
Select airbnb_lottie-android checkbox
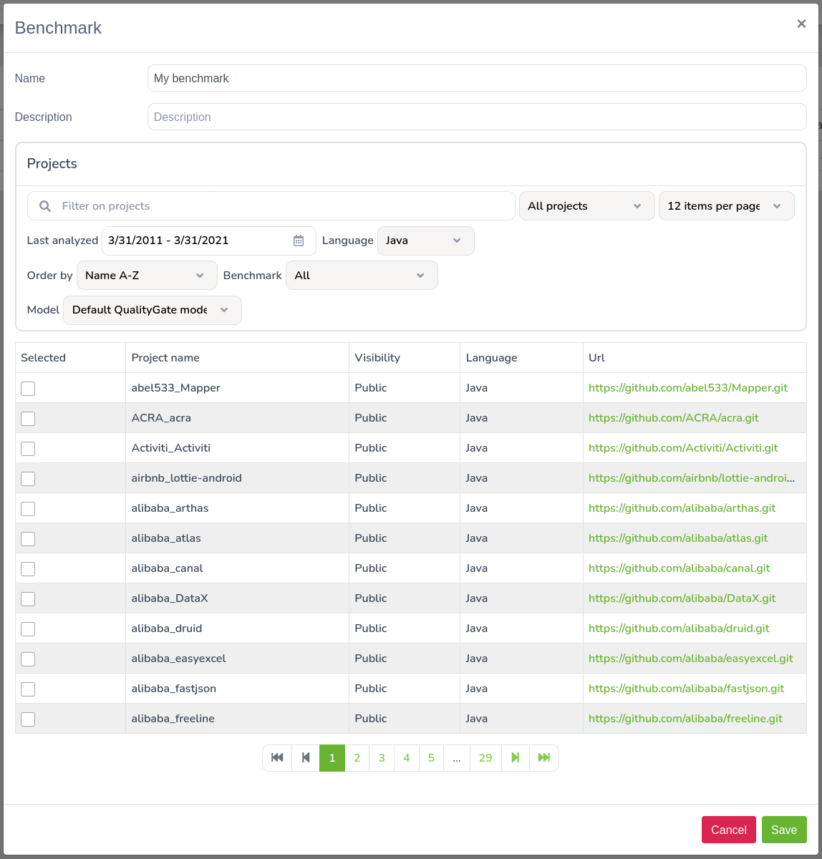tap(28, 479)
